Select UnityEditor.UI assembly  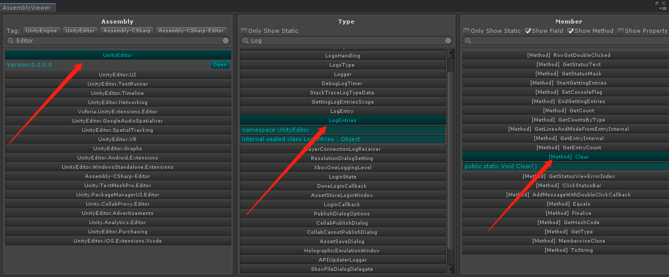118,74
